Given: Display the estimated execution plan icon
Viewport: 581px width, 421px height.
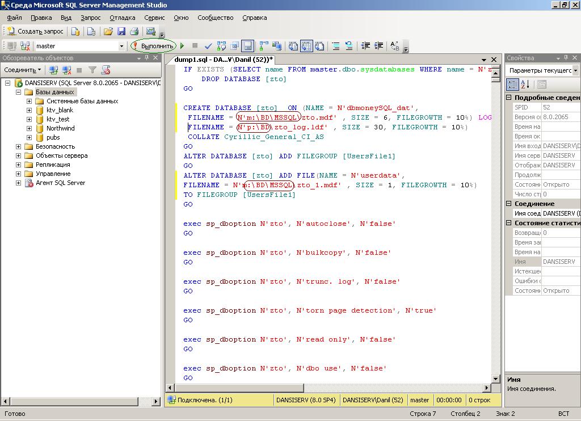Looking at the screenshot, I should click(222, 46).
